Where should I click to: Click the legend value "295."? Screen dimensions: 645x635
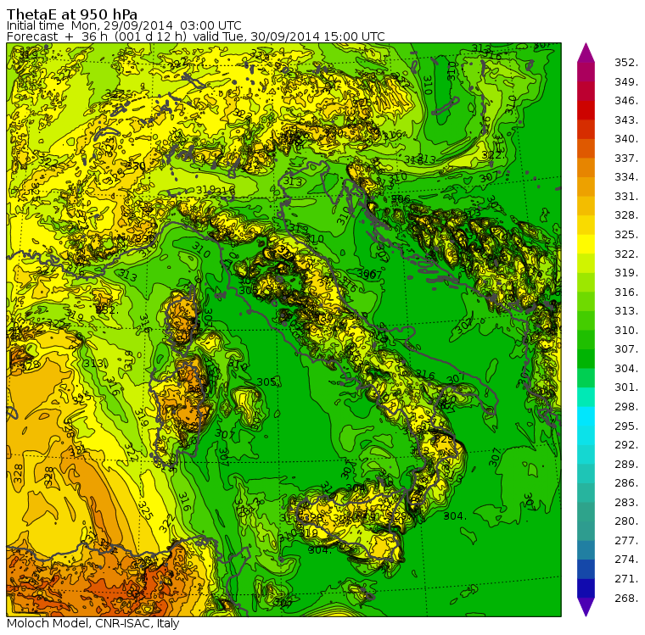point(626,426)
